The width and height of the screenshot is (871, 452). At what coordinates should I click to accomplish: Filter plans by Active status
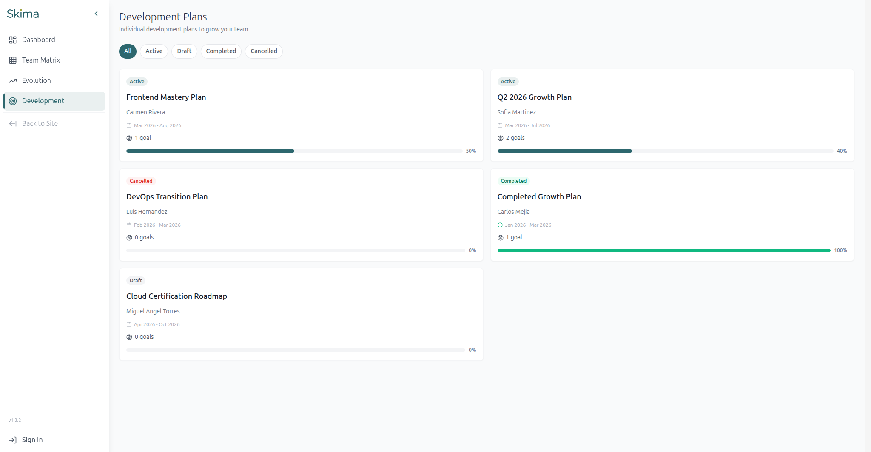click(154, 51)
